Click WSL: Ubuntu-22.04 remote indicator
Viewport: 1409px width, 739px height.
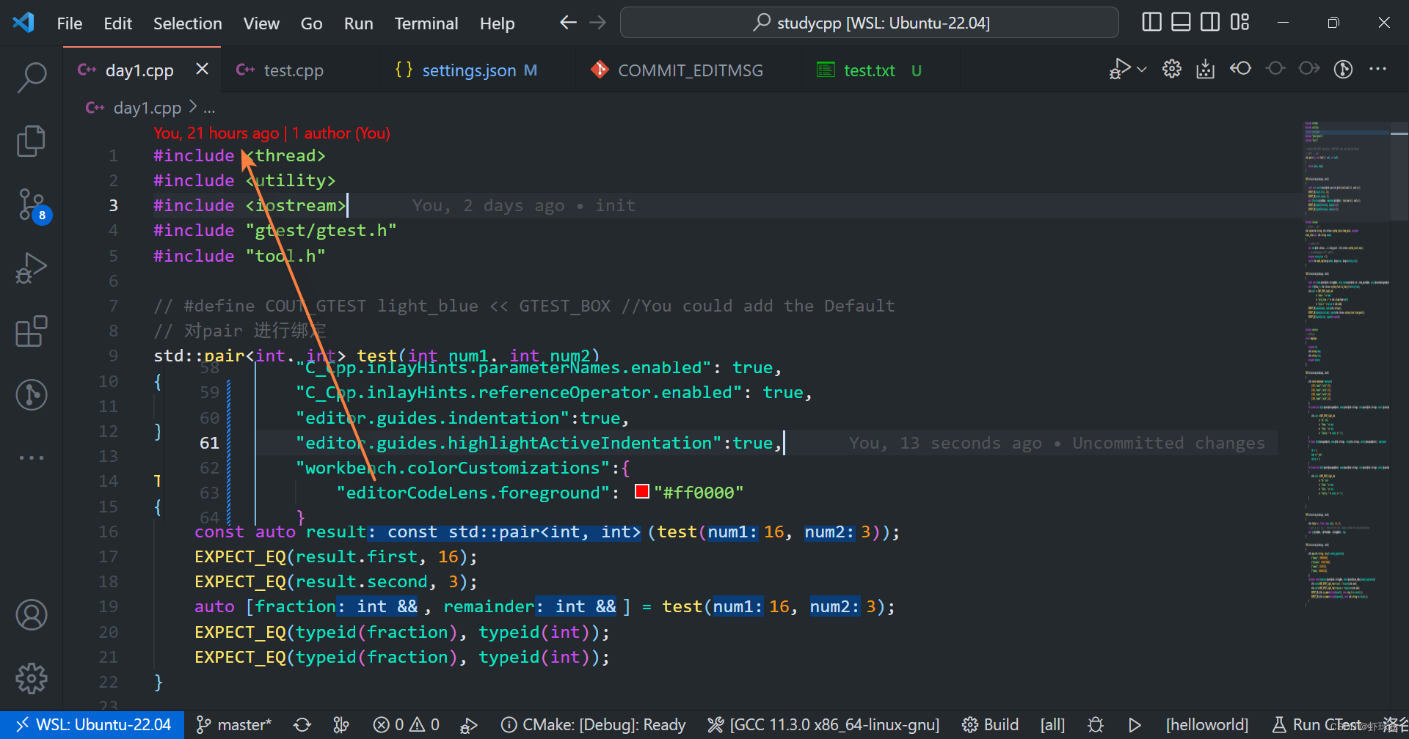pos(92,724)
